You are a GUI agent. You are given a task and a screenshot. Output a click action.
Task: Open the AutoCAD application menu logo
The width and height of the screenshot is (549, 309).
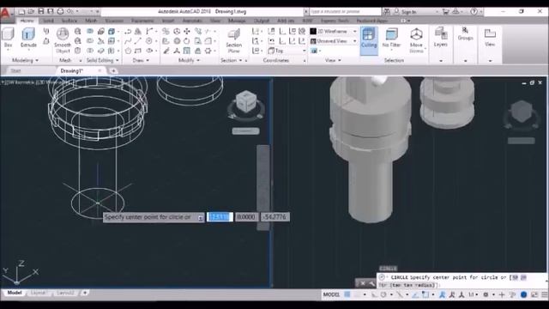(x=5, y=14)
